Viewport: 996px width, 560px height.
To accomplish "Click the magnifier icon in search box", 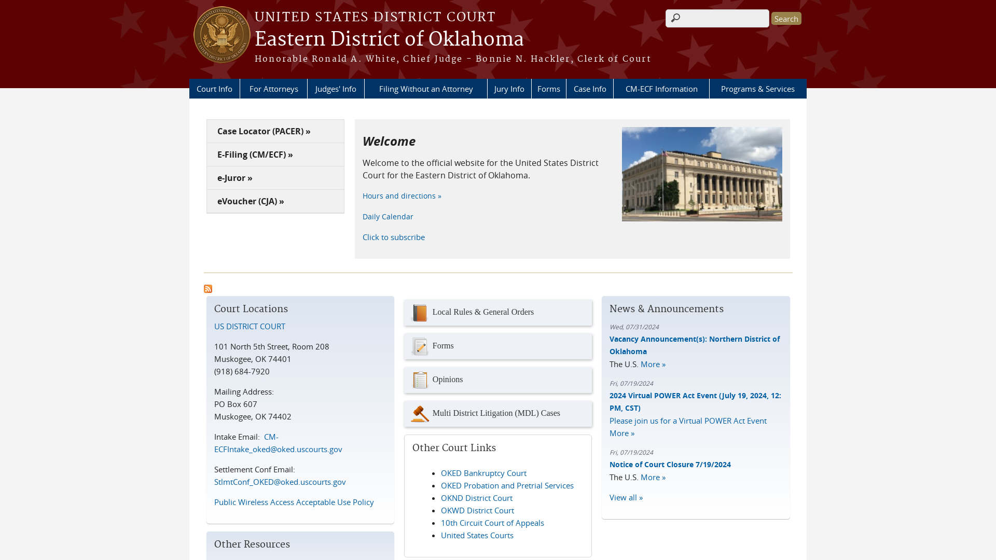I will point(675,18).
